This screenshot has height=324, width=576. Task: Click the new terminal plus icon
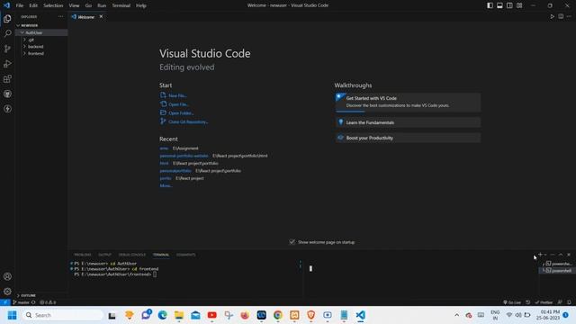click(x=540, y=254)
